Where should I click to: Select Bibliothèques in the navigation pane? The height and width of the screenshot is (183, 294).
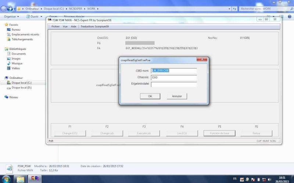point(15,49)
